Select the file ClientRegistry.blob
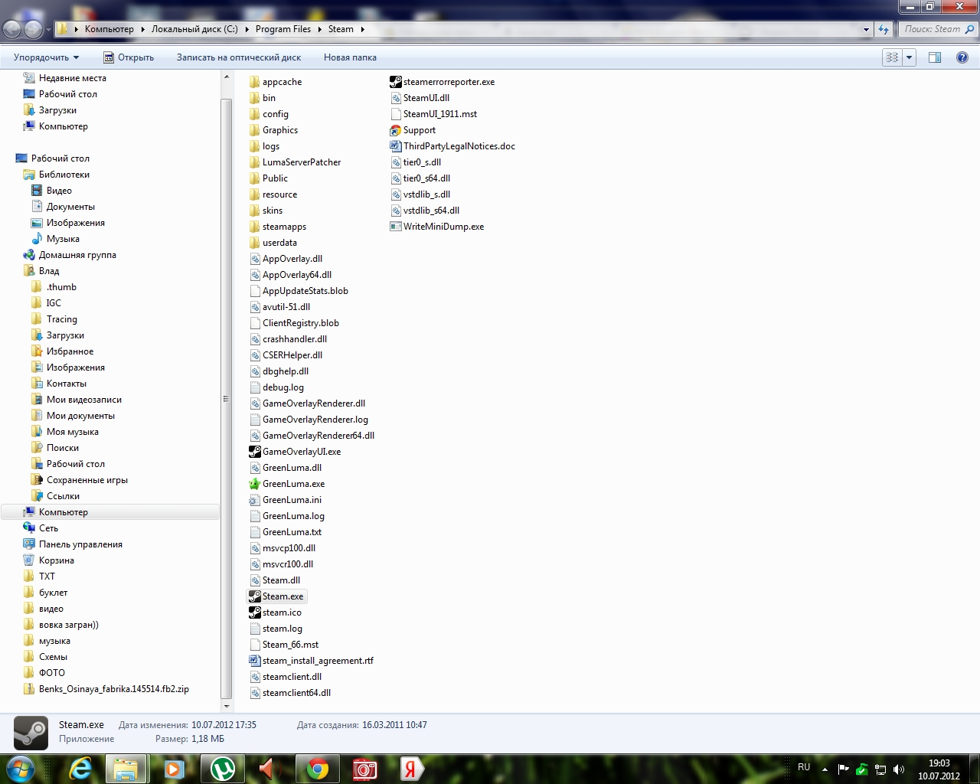Viewport: 980px width, 784px height. coord(294,323)
